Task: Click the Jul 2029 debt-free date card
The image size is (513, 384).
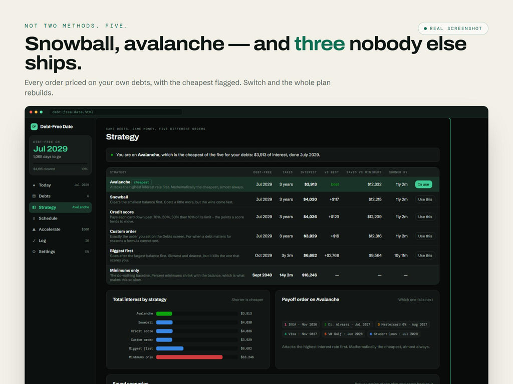Action: point(60,155)
